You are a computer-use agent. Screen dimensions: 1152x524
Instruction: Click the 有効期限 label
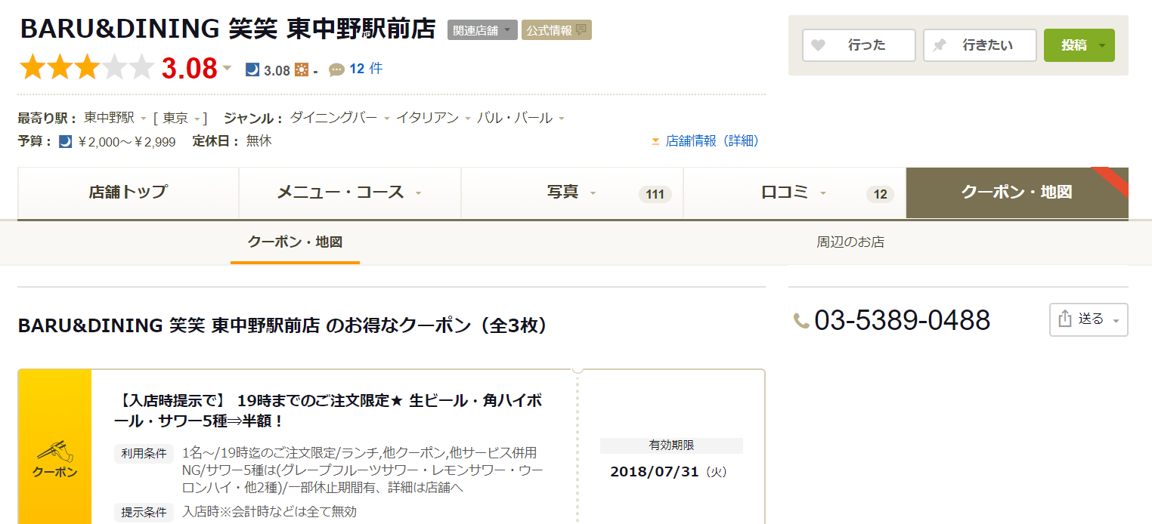point(671,445)
